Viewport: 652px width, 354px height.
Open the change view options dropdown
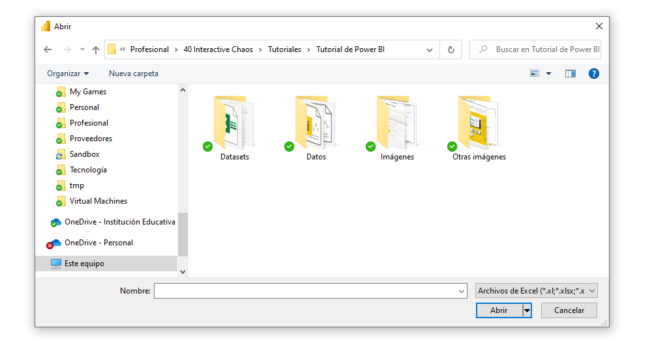click(x=548, y=74)
